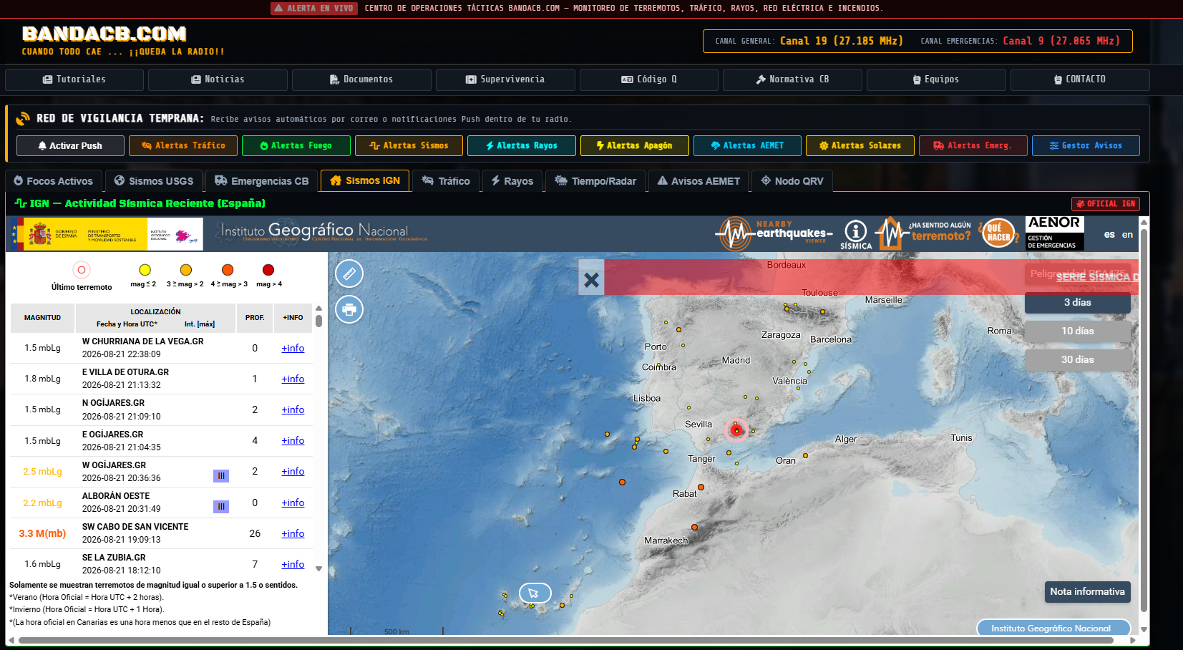
Task: Open +info for N Ogíjares earthquake
Action: pos(293,410)
